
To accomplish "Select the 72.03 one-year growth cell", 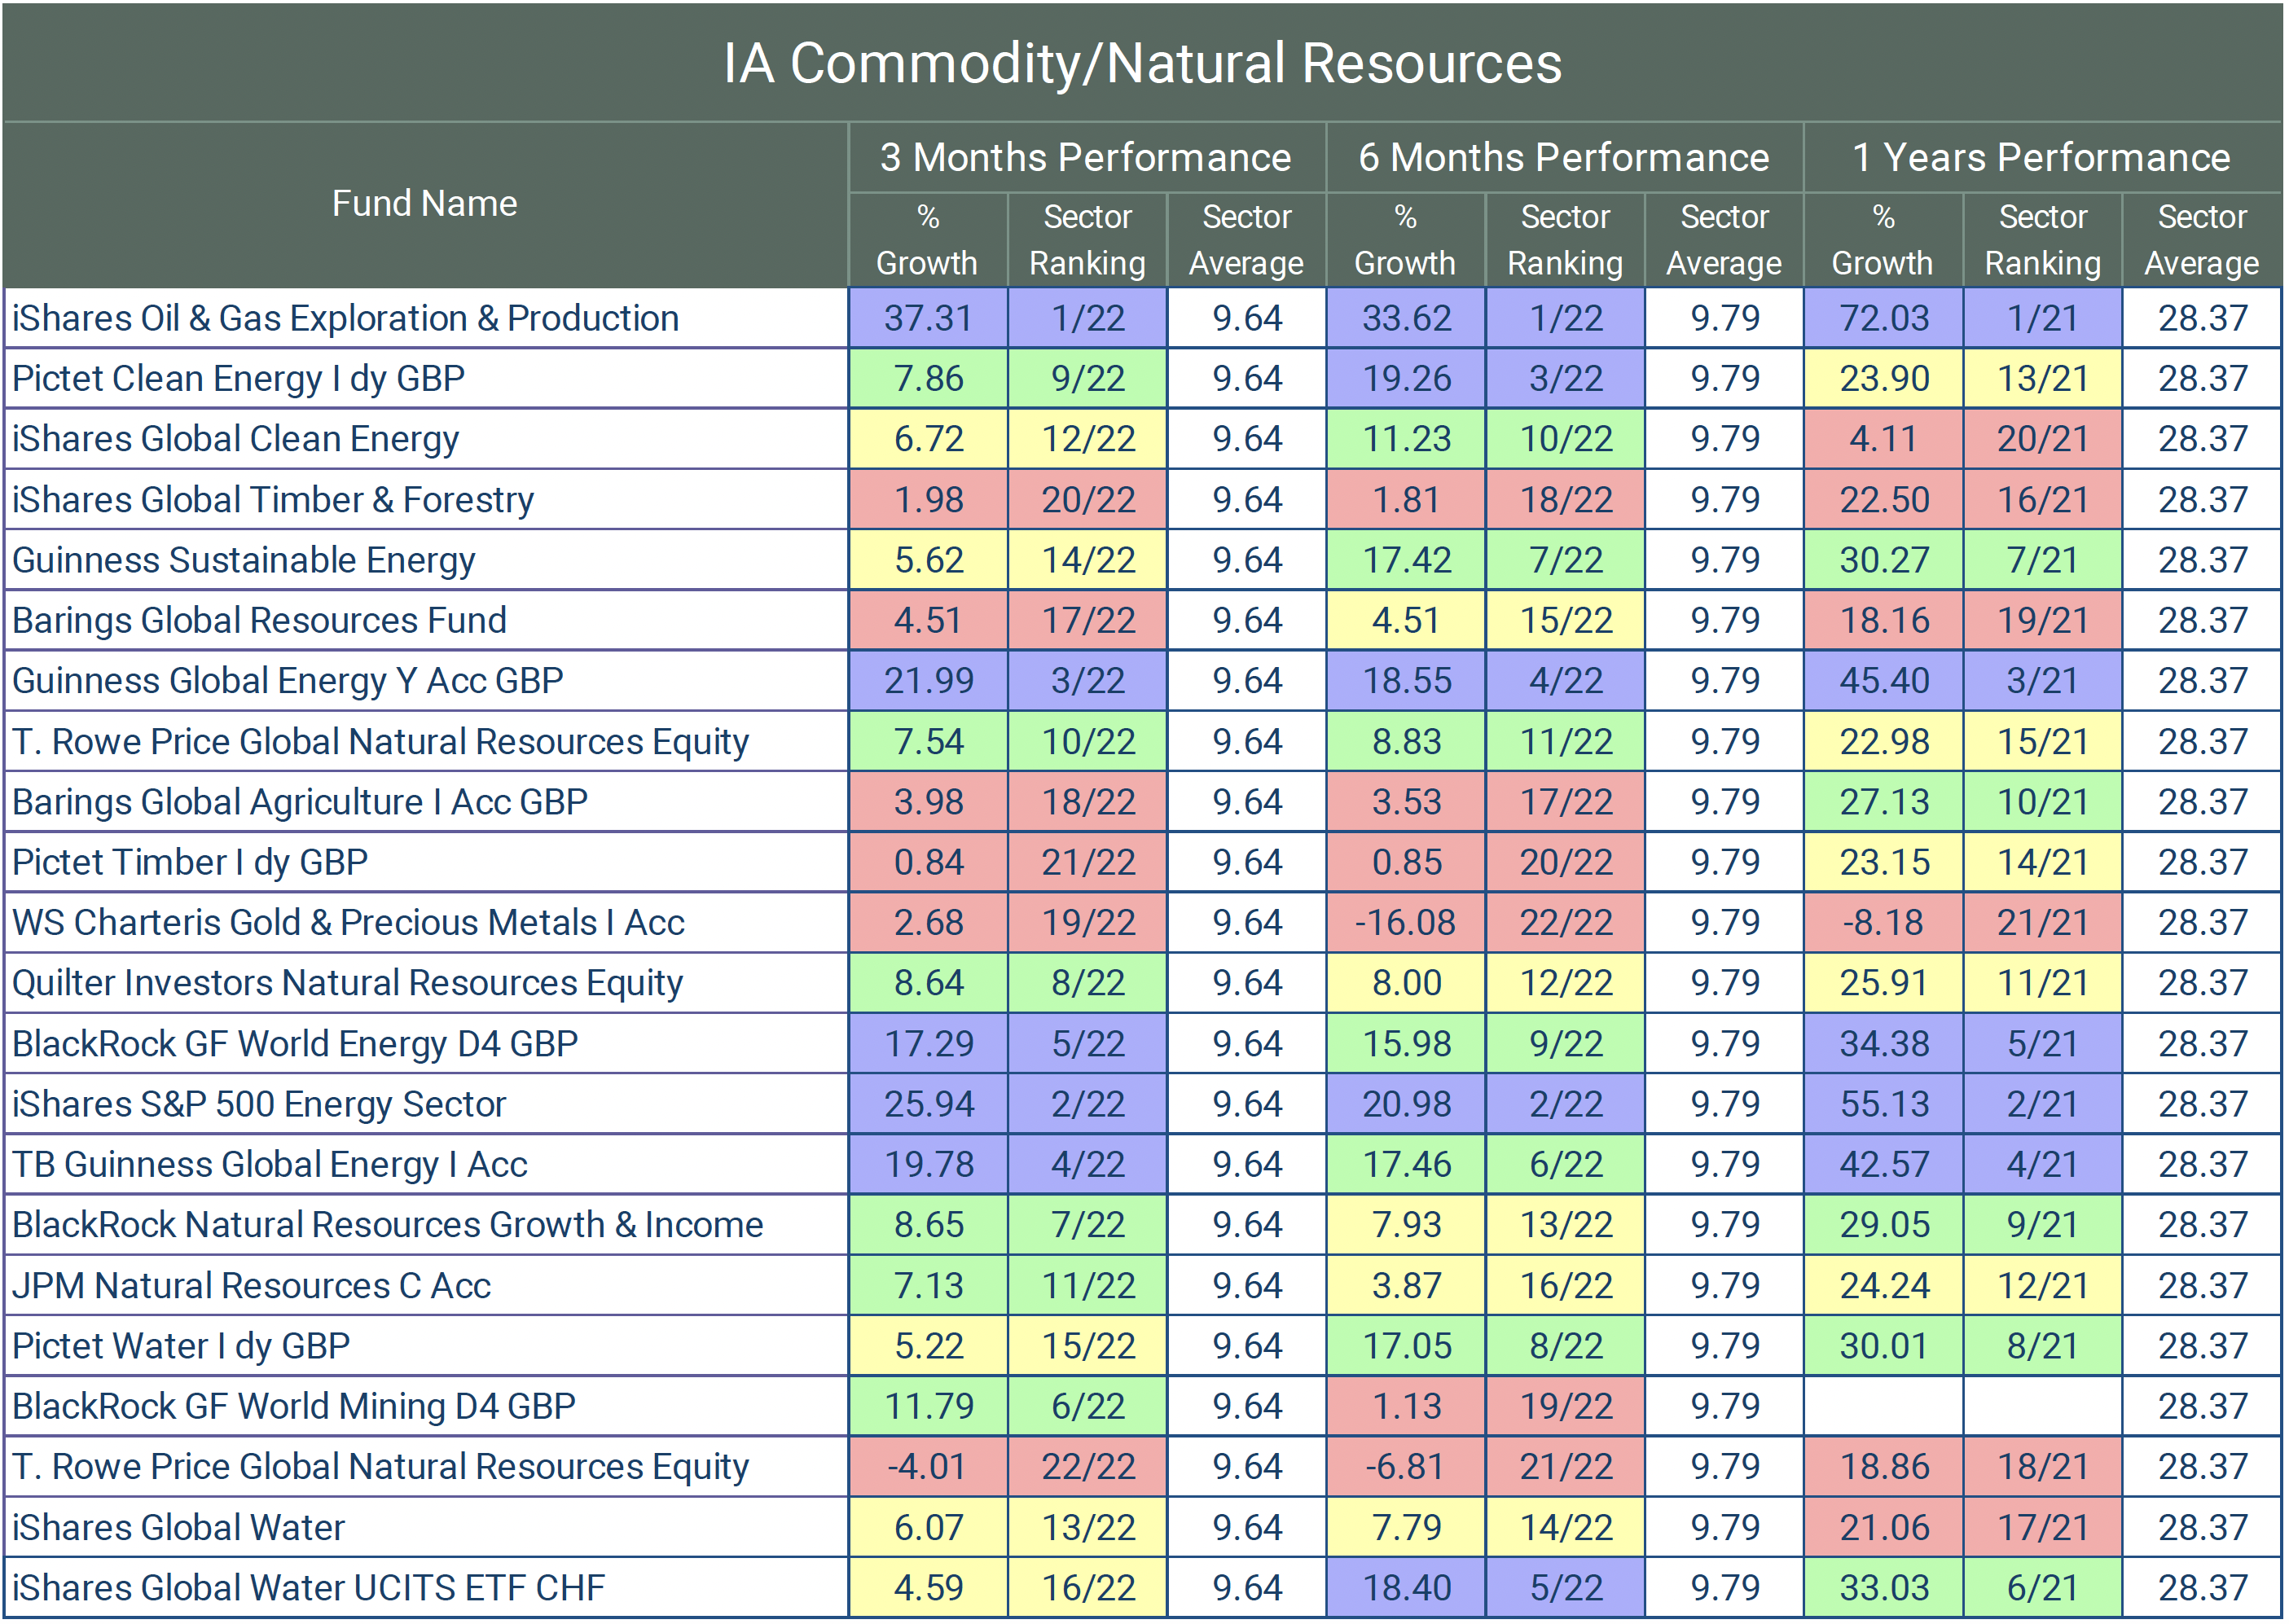I will click(x=1883, y=318).
